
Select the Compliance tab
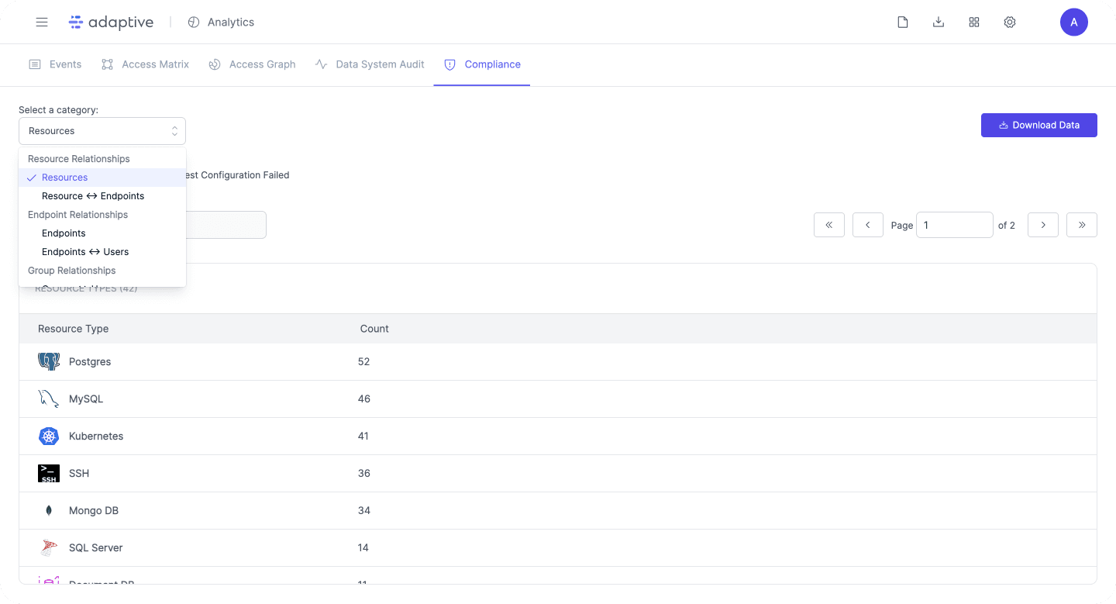click(x=482, y=64)
